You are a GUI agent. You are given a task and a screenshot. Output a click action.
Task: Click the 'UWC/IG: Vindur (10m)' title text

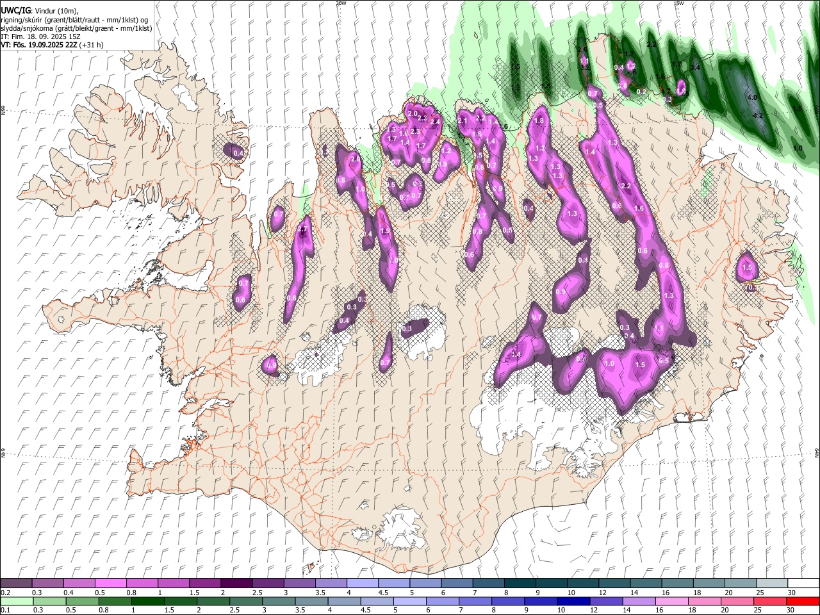point(39,11)
